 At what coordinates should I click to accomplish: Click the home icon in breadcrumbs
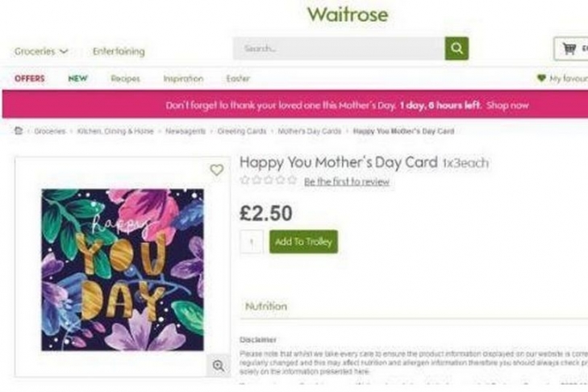pos(19,130)
